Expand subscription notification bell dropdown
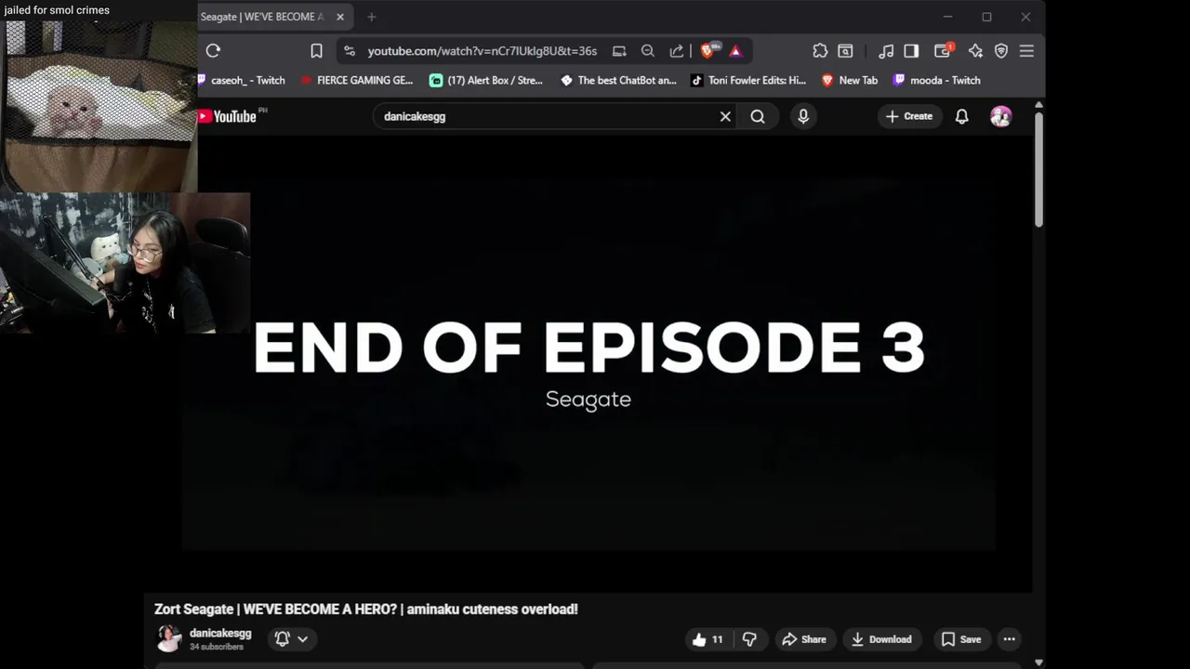This screenshot has width=1190, height=669. point(292,639)
